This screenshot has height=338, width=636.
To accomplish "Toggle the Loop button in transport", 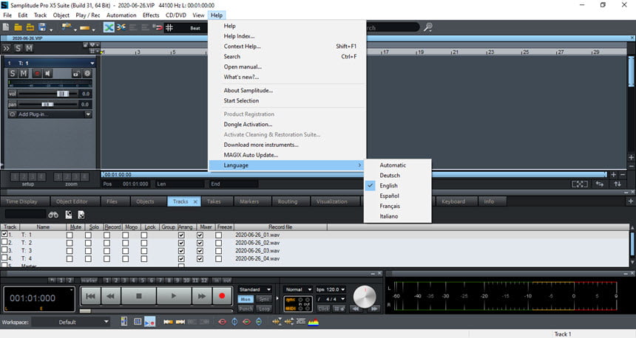I will [264, 308].
